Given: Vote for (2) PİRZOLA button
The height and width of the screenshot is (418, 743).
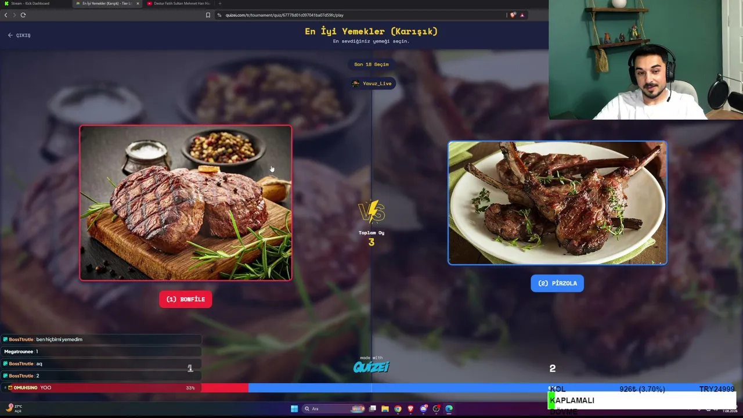Looking at the screenshot, I should pos(557,283).
